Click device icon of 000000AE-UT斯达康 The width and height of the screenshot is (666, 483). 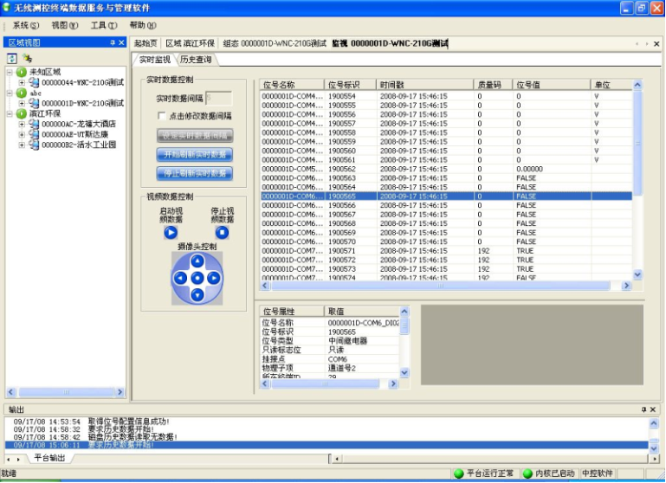click(x=34, y=134)
